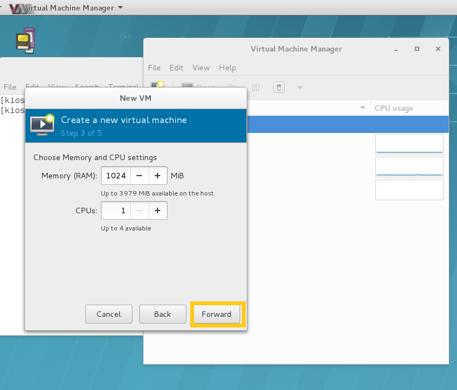Screen dimensions: 457x390
Task: Click the create new virtual machine toolbar icon
Action: (158, 85)
